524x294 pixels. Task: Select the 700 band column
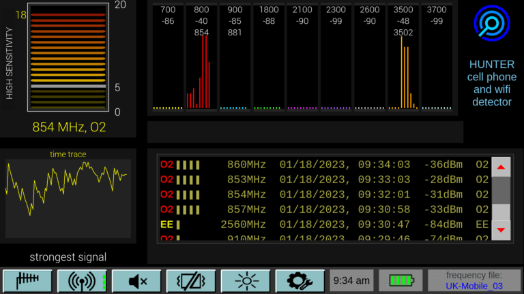168,56
